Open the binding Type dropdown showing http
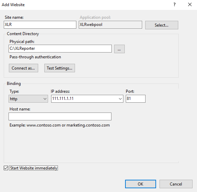This screenshot has height=192, width=197. pyautogui.click(x=28, y=99)
